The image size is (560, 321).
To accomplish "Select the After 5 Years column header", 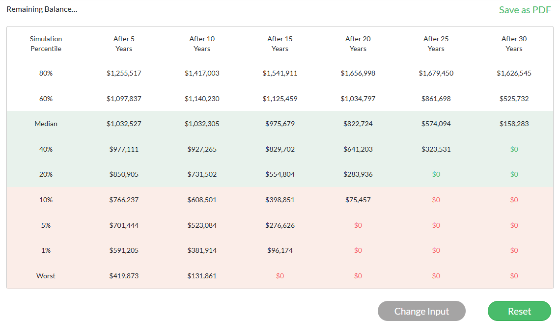I will pos(124,44).
